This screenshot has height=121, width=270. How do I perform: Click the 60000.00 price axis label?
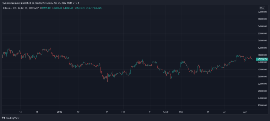click(x=262, y=34)
